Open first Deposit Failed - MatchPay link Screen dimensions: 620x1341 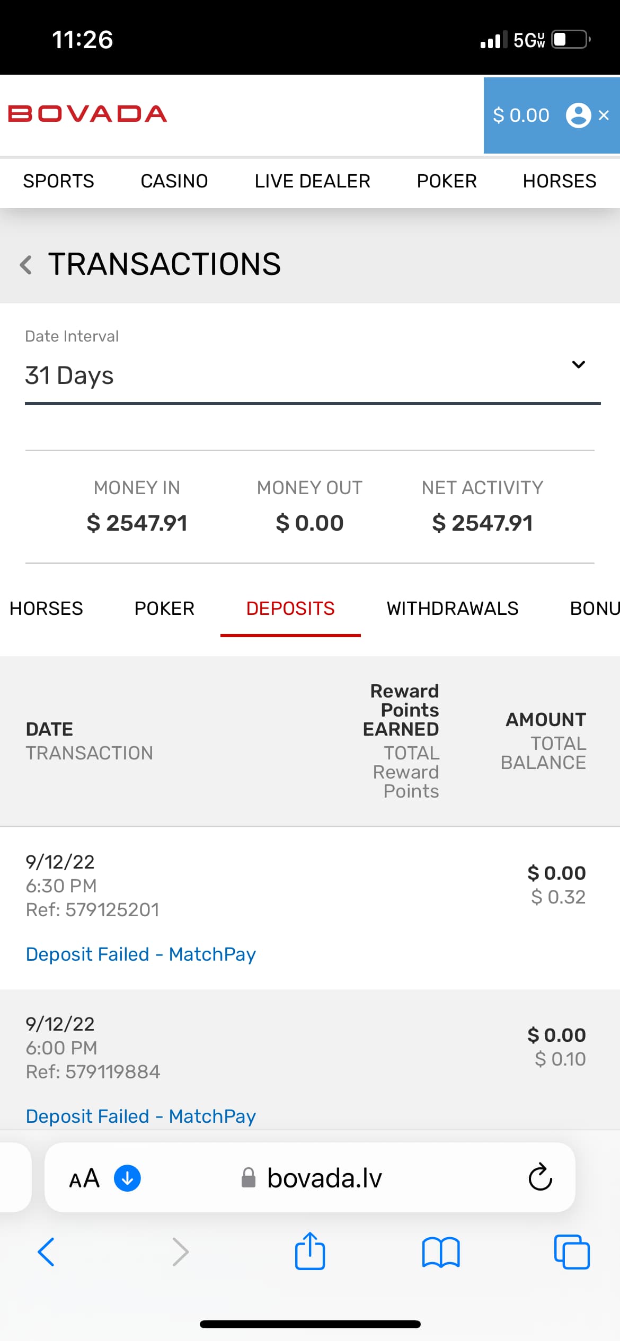point(141,954)
